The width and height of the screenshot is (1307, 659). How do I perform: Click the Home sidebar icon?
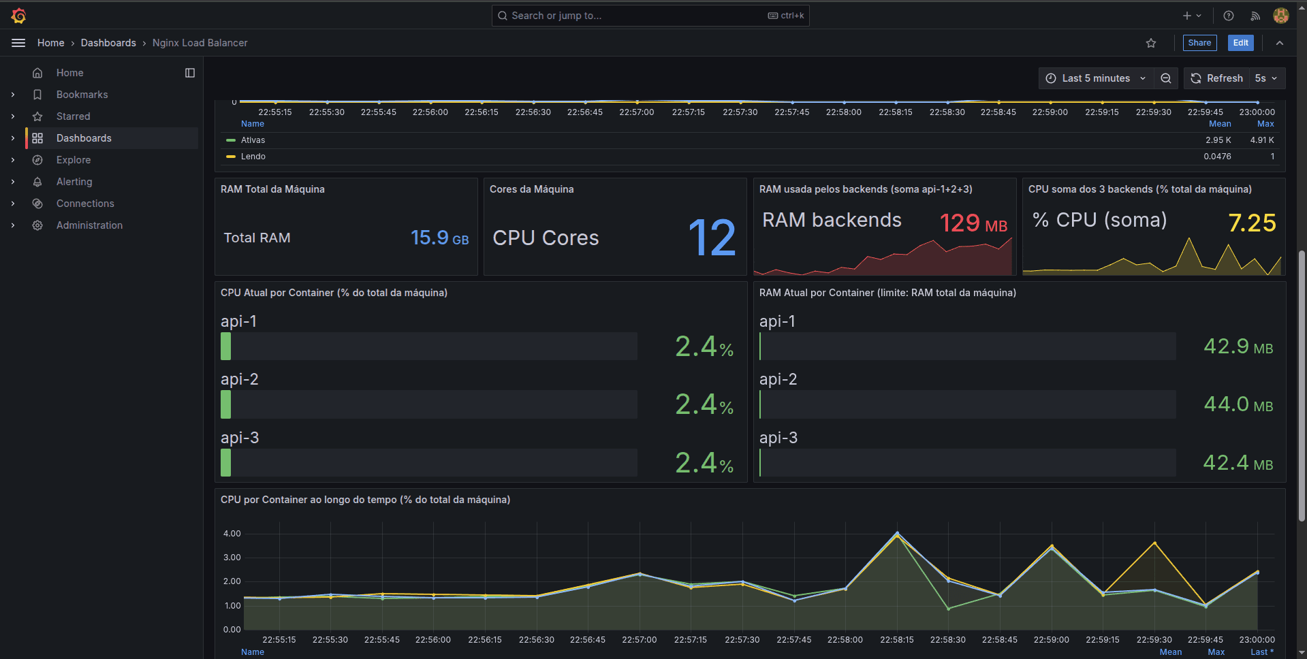click(x=37, y=73)
